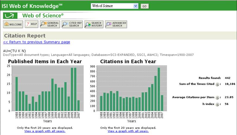Click the Web of Science arrow logo

coord(10,15)
